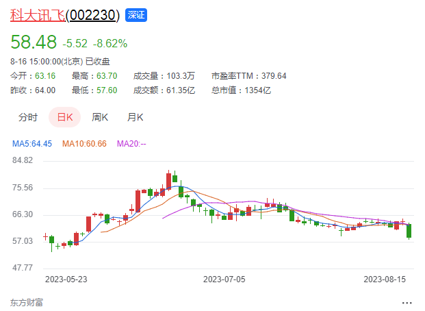Click the percent change -8.62%

[110, 43]
